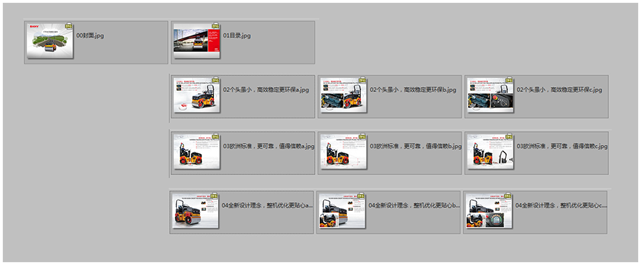Screen dimensions: 641x265
Task: Click JPG badge on 04全新设计理念 a thumbnail
Action: click(214, 196)
